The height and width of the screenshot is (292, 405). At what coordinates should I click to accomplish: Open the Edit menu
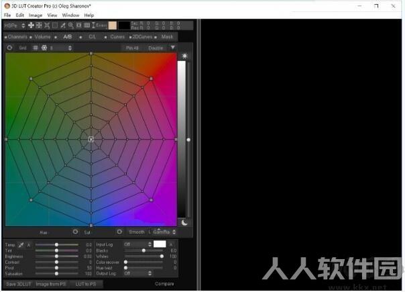[20, 15]
